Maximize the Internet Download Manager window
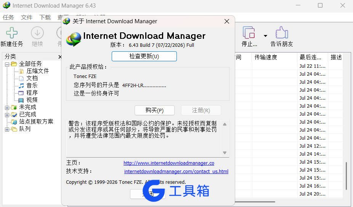This screenshot has height=207, width=353. pos(320,5)
